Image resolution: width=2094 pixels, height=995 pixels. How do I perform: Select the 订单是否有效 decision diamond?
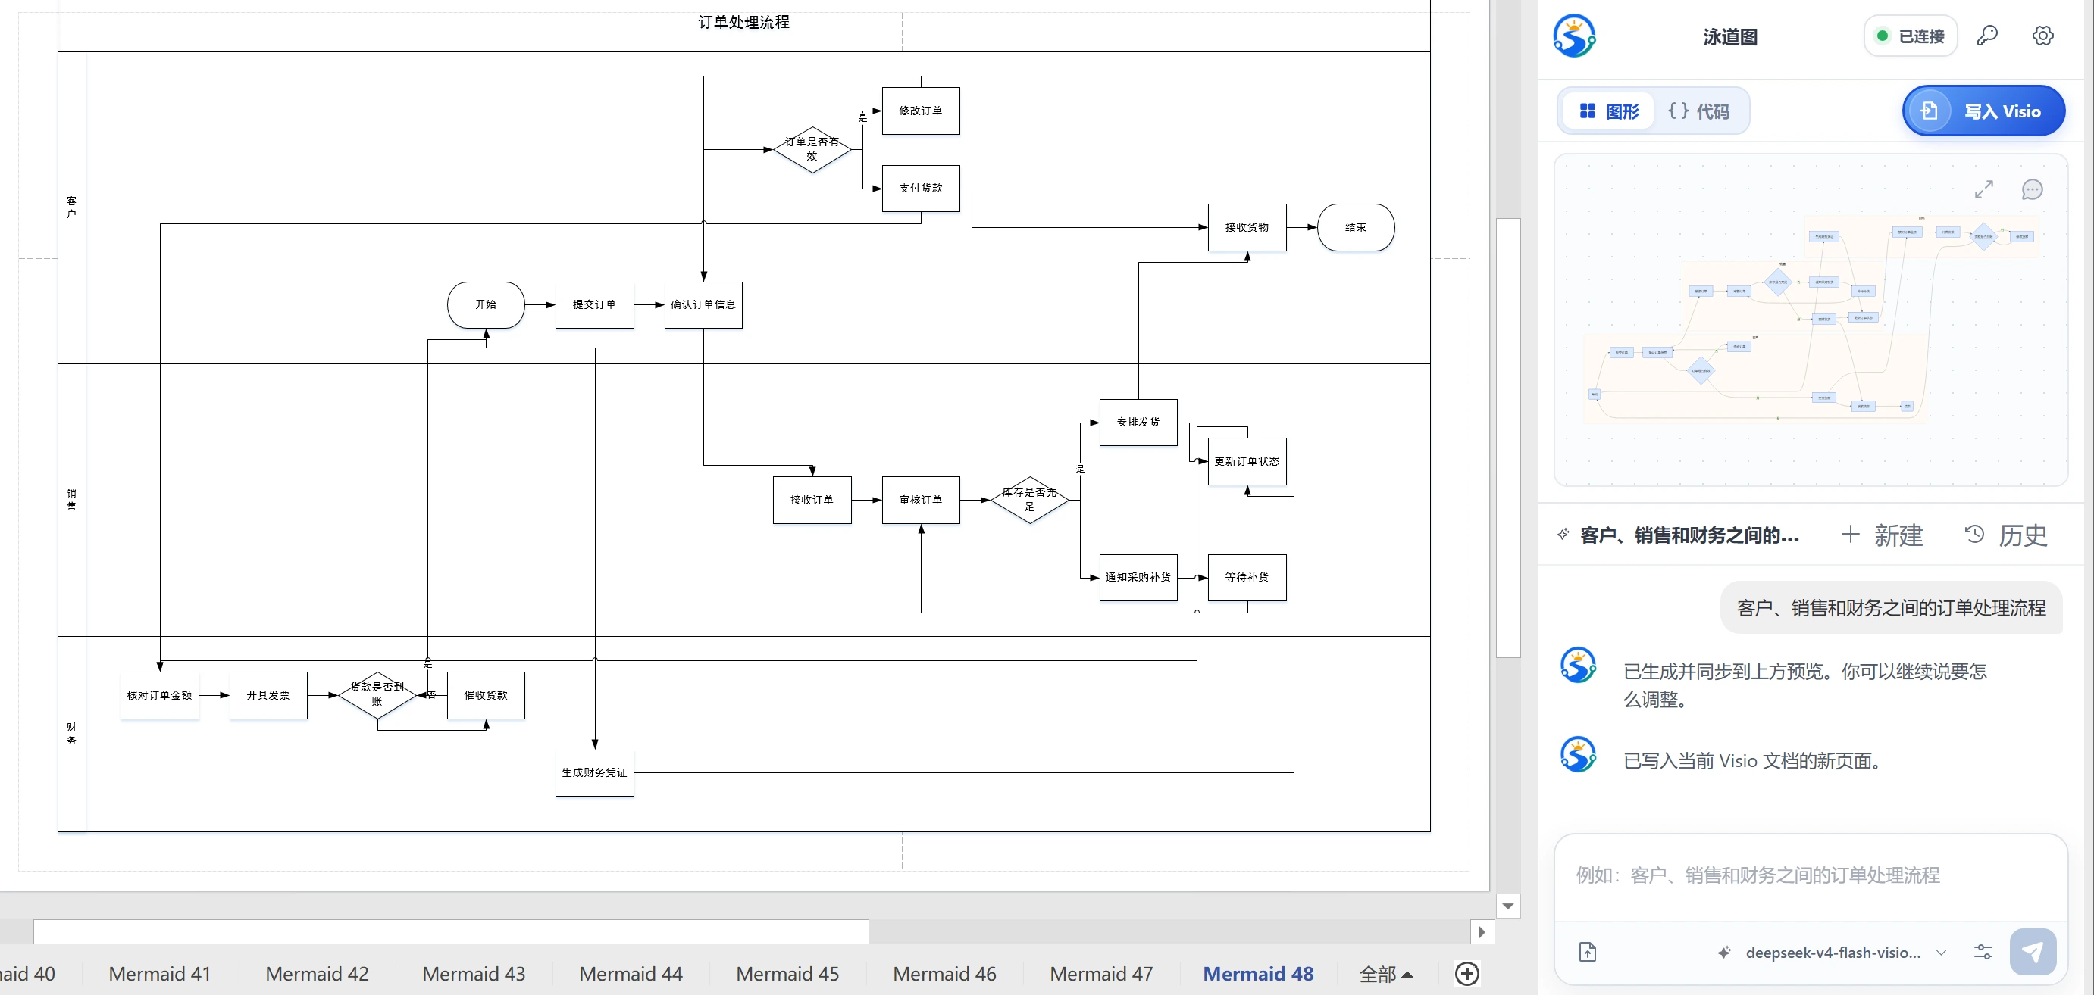(x=811, y=149)
